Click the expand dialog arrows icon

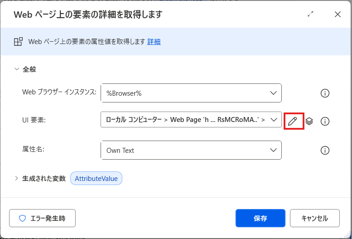tap(310, 14)
